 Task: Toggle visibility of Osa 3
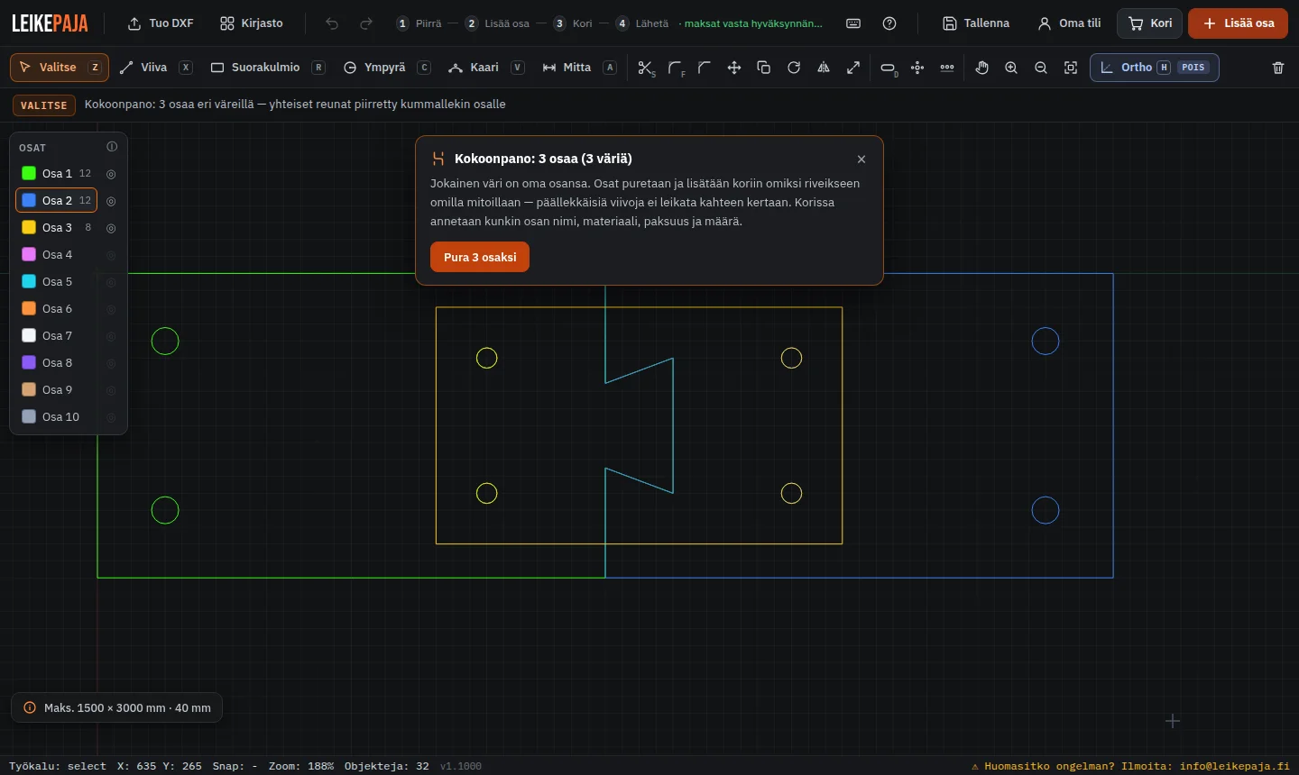[x=111, y=228]
